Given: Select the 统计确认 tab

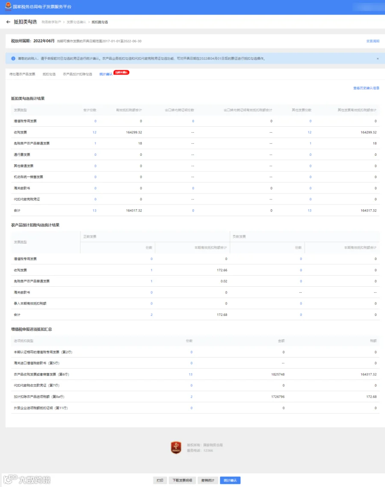Looking at the screenshot, I should click(106, 74).
